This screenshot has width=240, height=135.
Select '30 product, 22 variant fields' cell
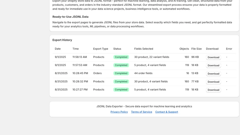(152, 57)
